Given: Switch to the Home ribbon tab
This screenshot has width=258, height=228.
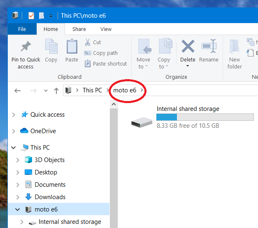Looking at the screenshot, I should point(51,29).
